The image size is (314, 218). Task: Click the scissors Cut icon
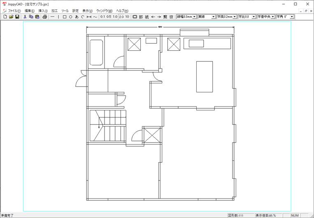tap(25, 17)
